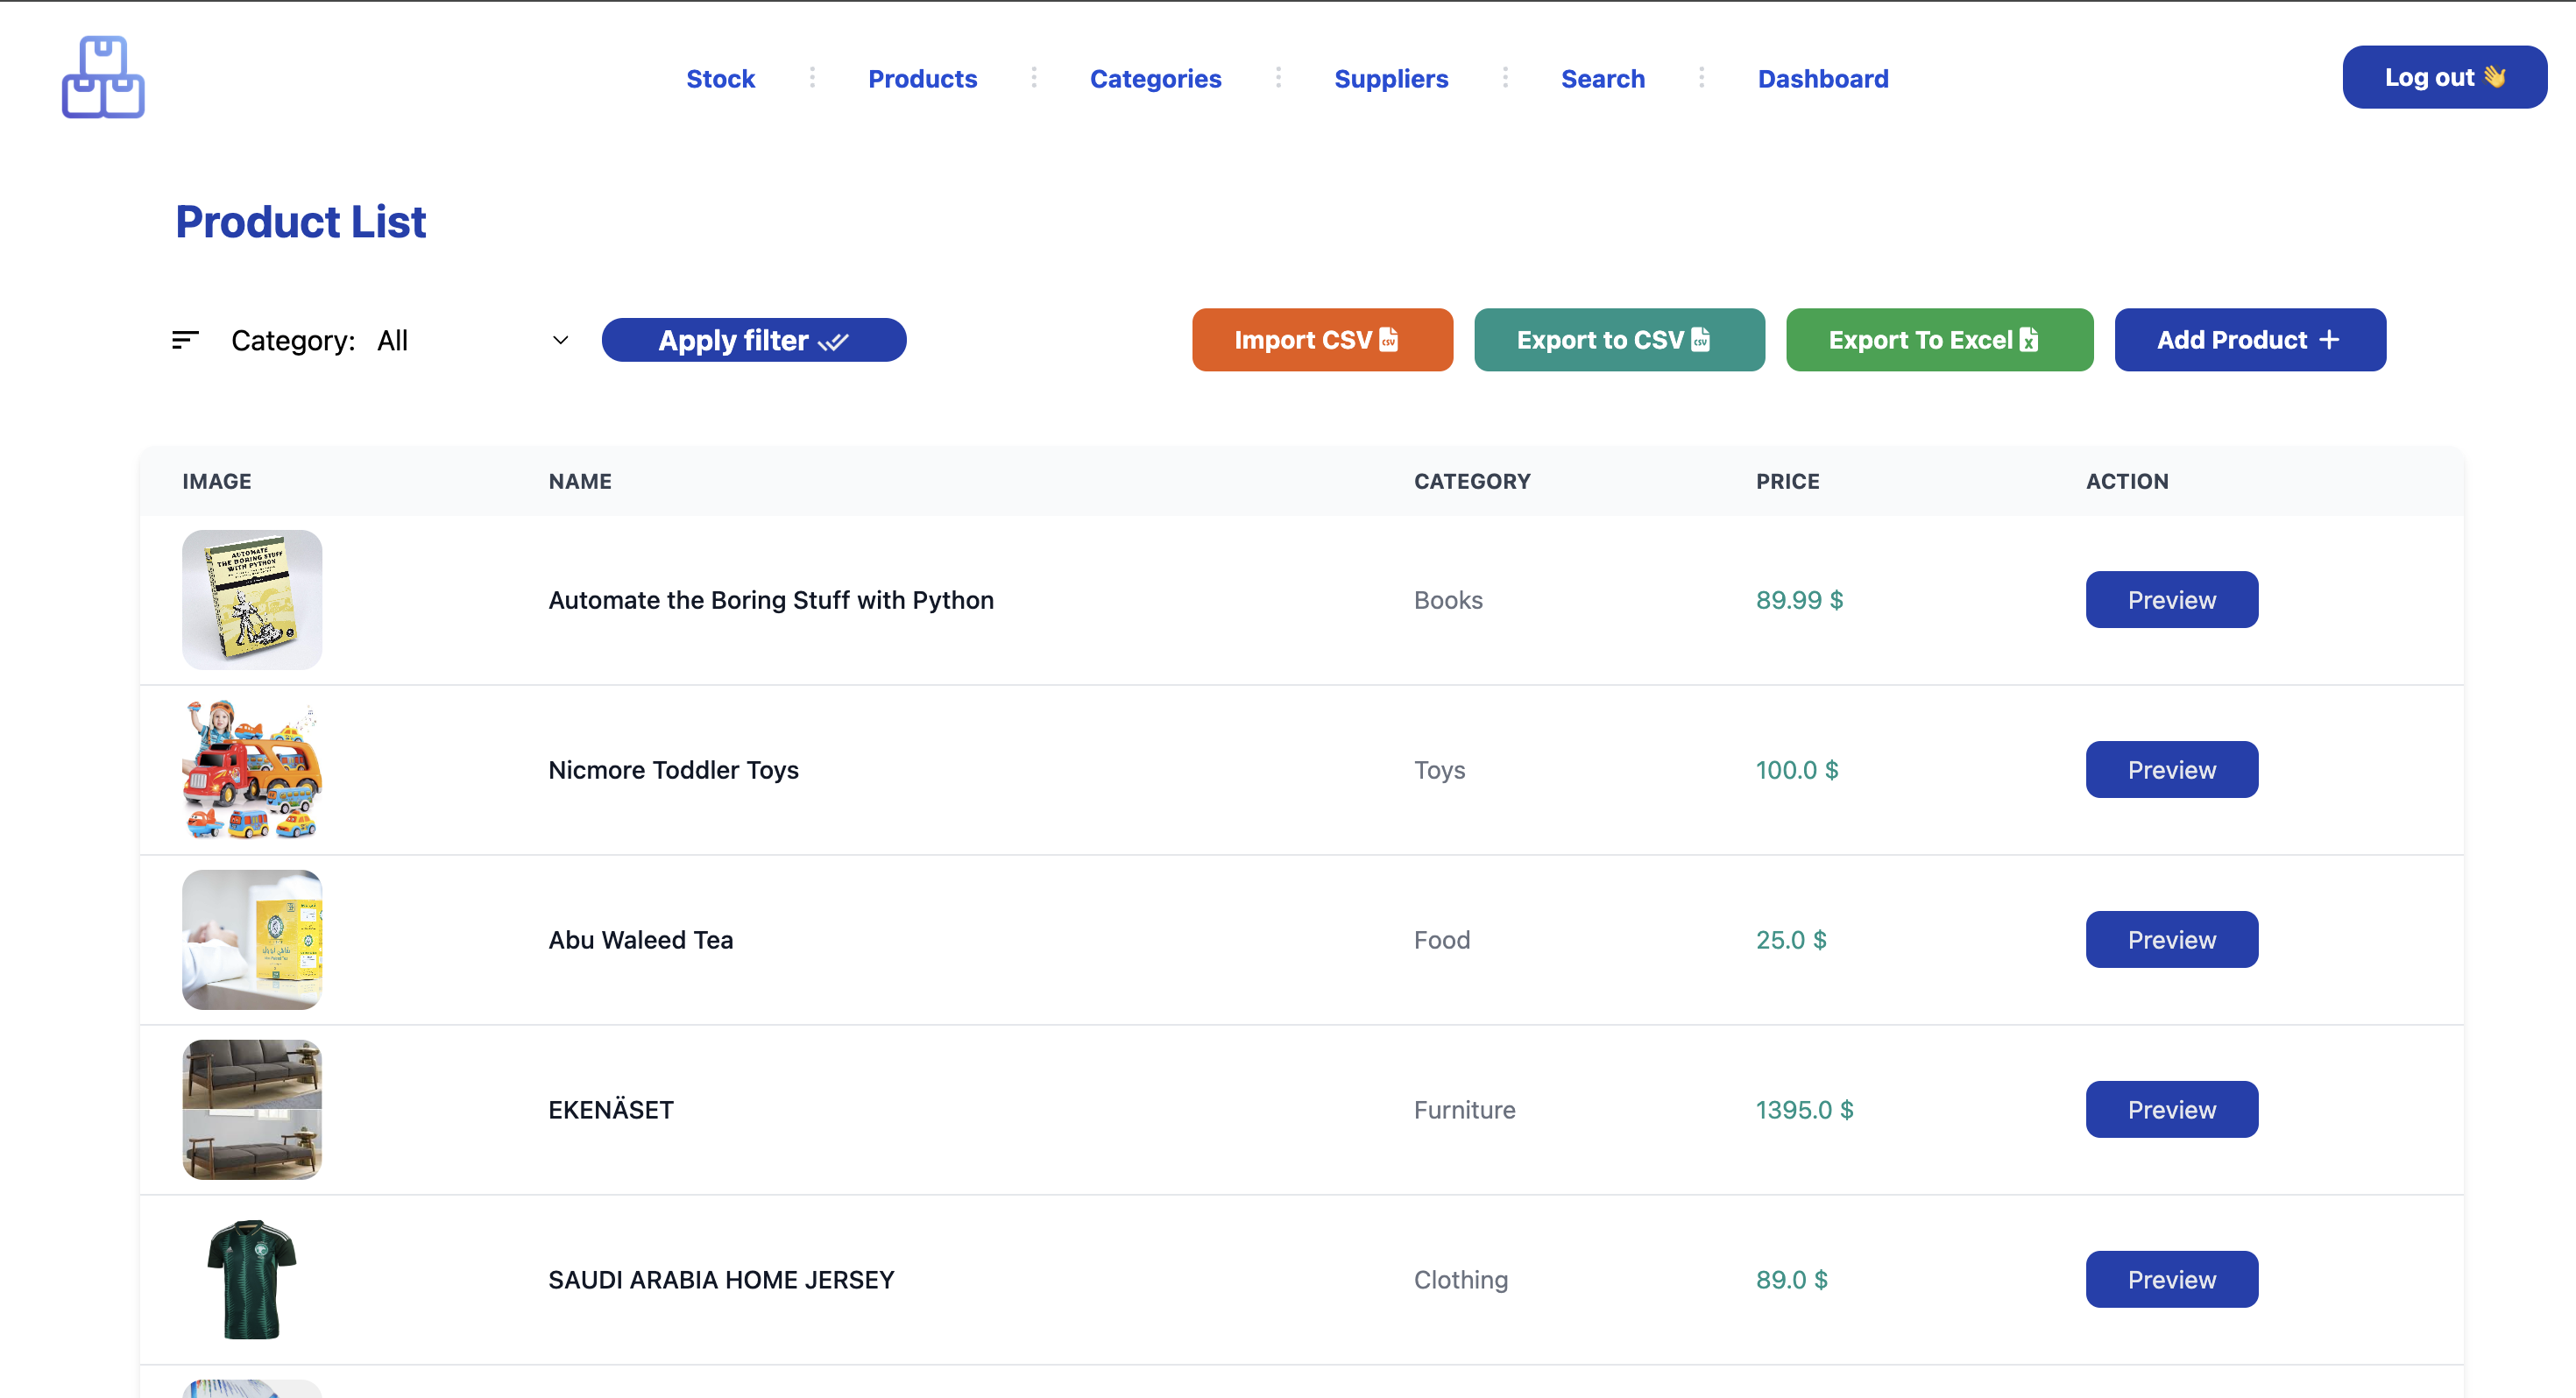The width and height of the screenshot is (2576, 1398).
Task: Click the toddler toy trucks thumbnail
Action: 252,770
